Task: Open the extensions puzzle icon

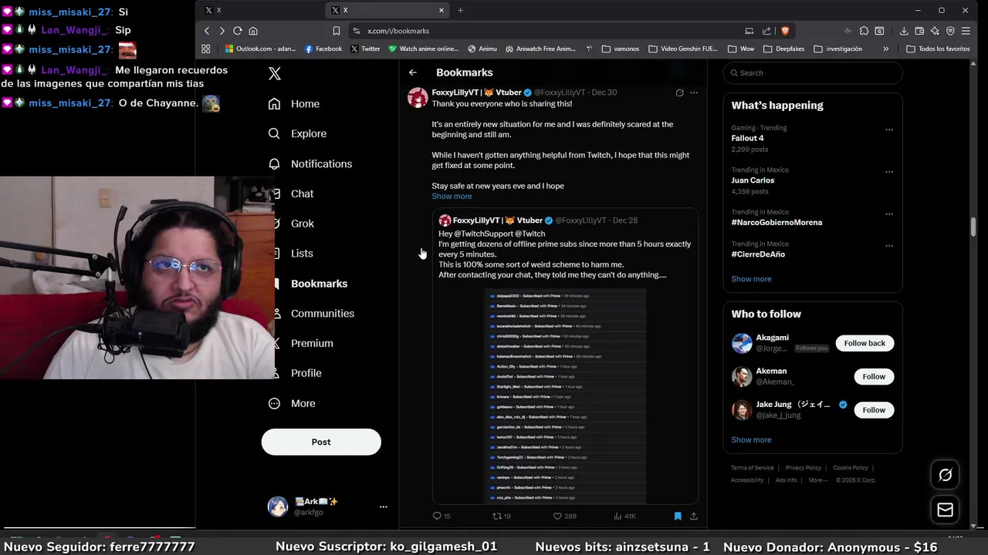Action: (864, 31)
